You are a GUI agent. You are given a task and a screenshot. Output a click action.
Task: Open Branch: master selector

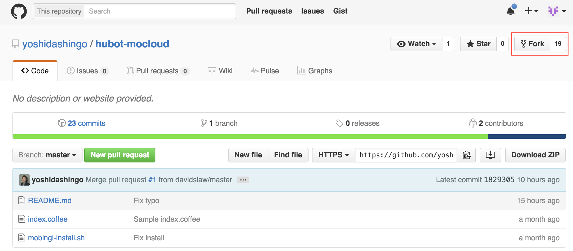pos(47,155)
